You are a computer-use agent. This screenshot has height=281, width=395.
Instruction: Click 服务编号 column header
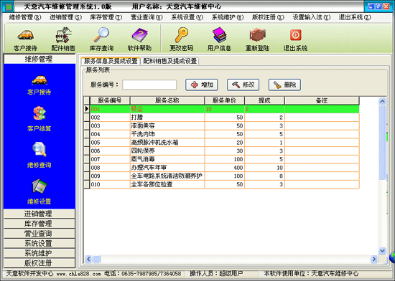[110, 100]
